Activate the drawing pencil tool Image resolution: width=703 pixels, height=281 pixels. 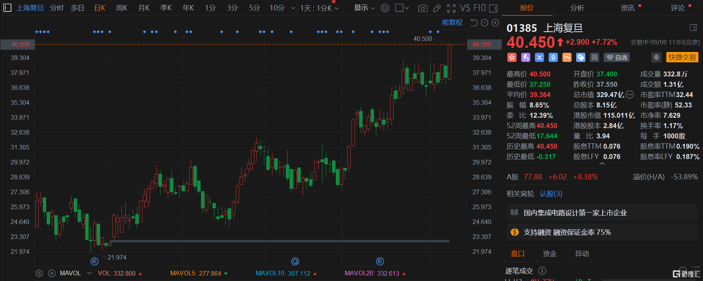[x=437, y=8]
